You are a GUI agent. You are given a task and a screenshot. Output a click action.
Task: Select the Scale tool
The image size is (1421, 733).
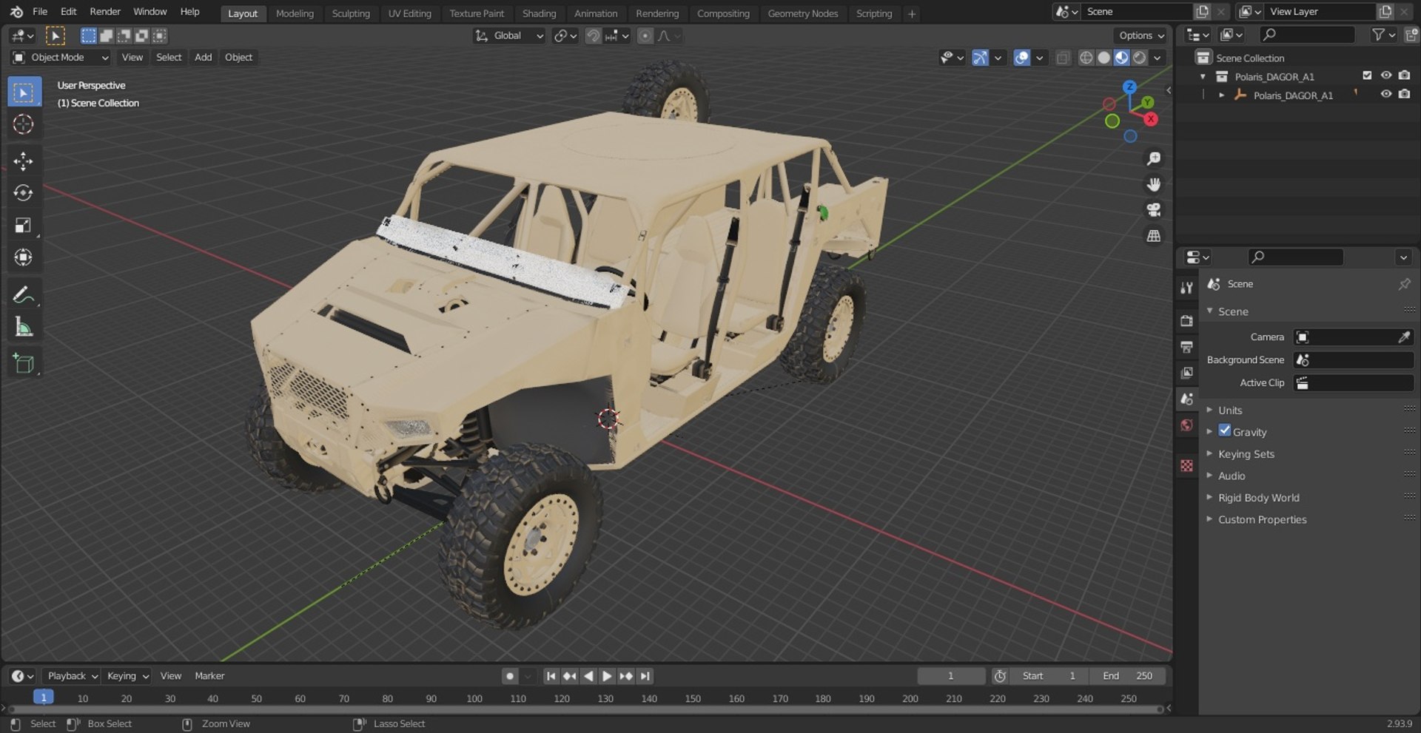pos(24,225)
